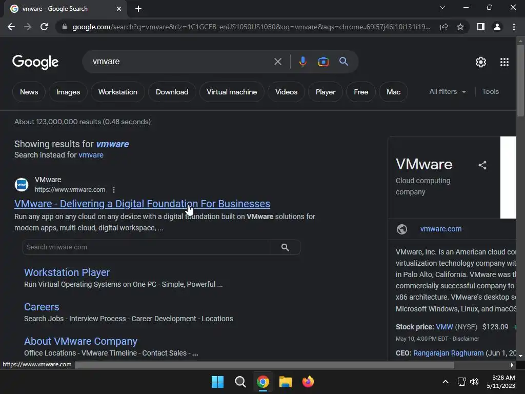Expand the All filters dropdown
The image size is (525, 394).
click(x=448, y=91)
